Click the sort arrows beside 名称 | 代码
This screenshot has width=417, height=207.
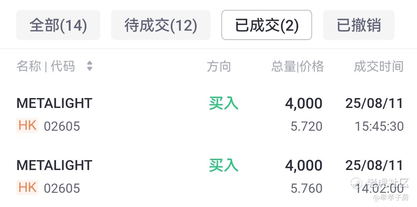[89, 66]
